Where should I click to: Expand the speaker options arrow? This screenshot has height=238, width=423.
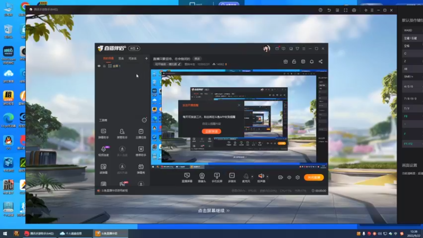268,177
